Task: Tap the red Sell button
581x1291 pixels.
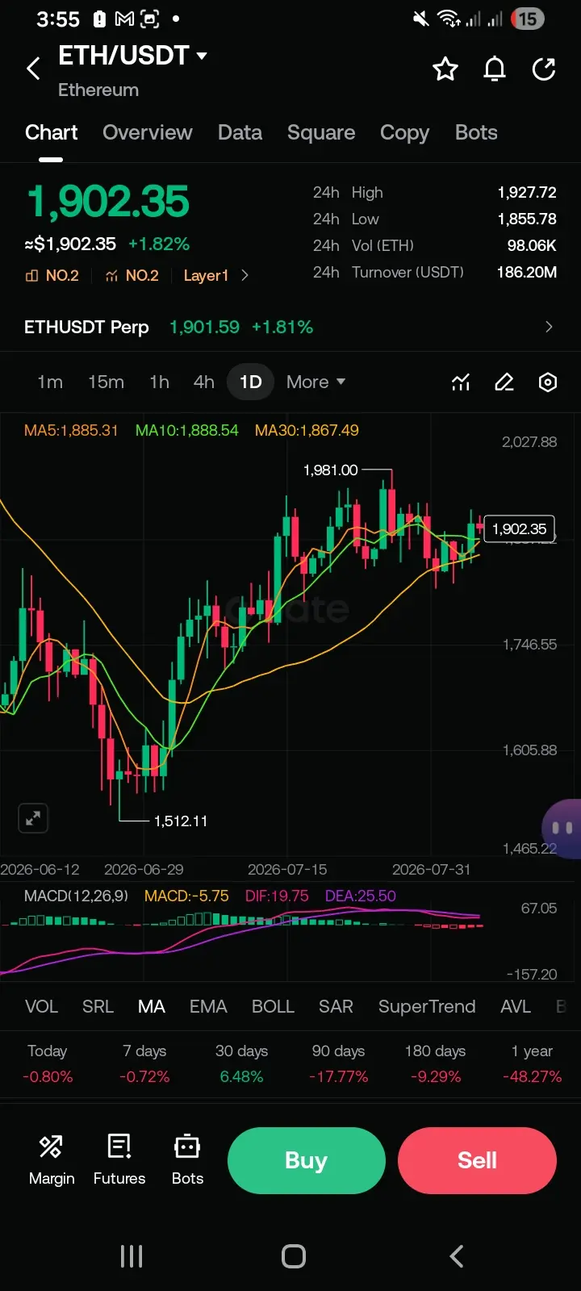Action: click(477, 1160)
